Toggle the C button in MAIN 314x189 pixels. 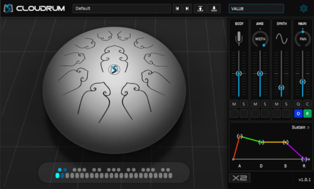[307, 104]
